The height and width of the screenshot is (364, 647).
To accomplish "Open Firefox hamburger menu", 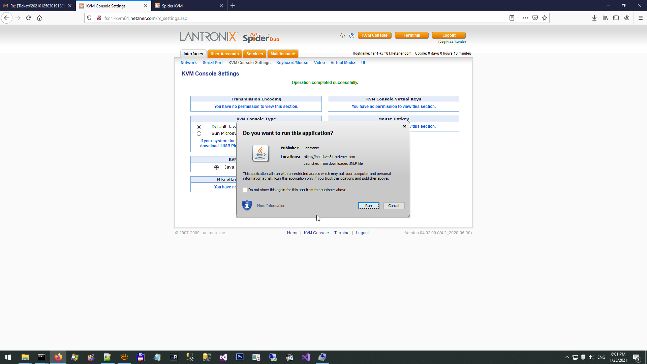I will click(x=641, y=18).
